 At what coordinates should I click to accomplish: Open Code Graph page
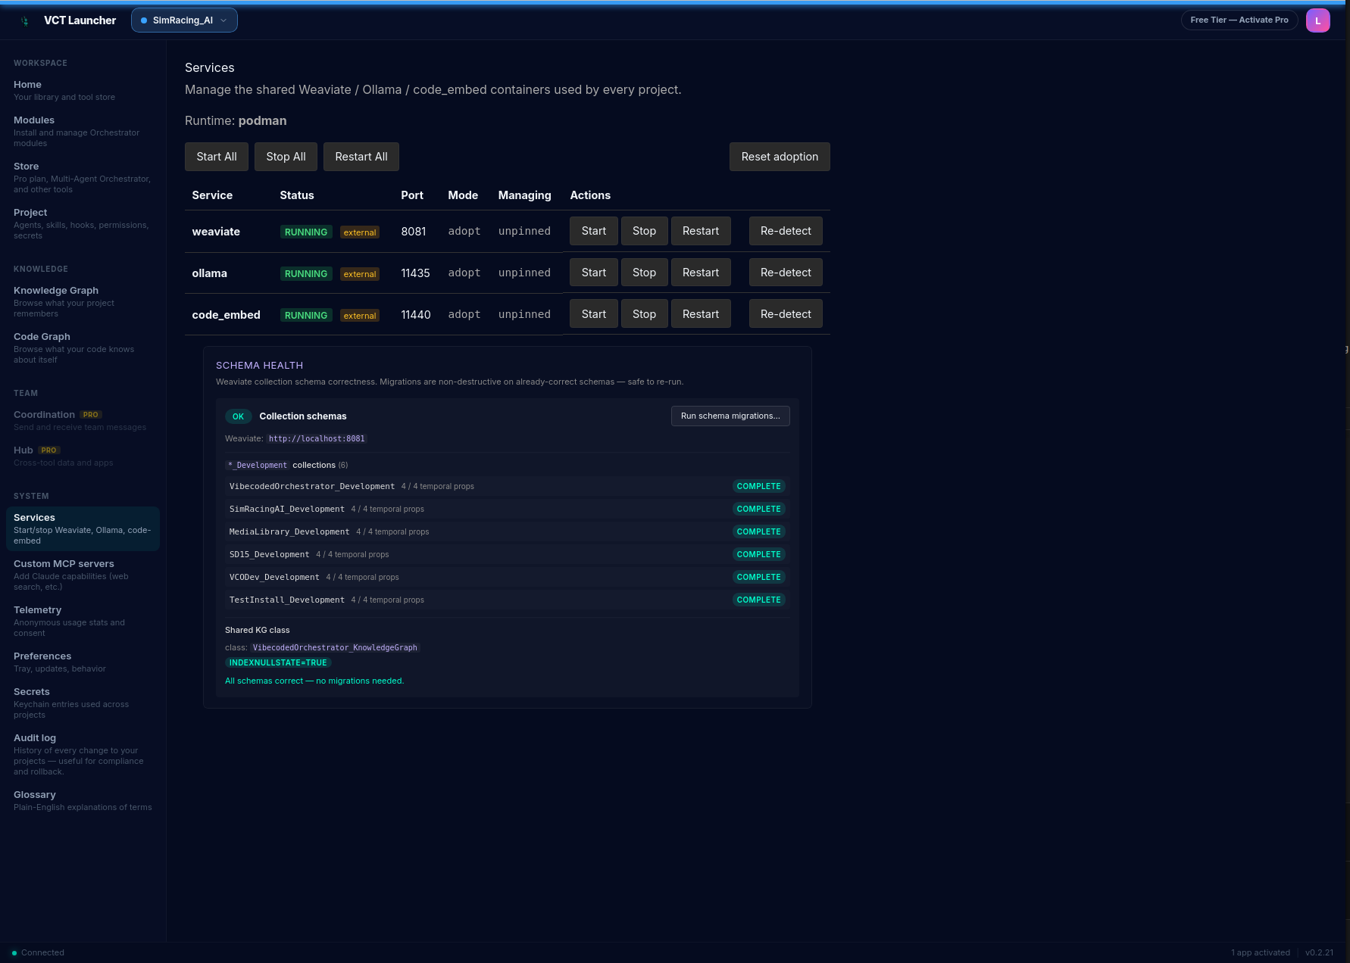tap(83, 348)
